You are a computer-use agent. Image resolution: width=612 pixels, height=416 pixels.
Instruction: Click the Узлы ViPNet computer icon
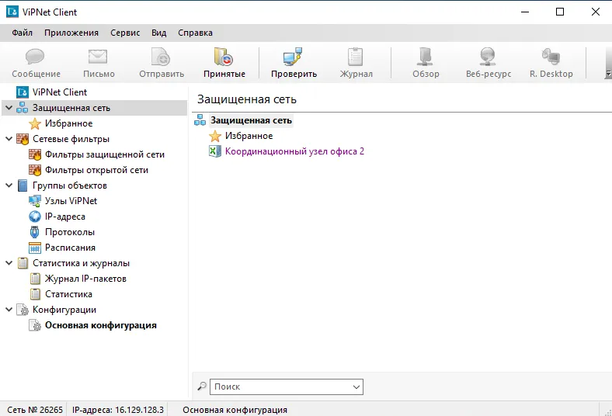click(x=35, y=201)
